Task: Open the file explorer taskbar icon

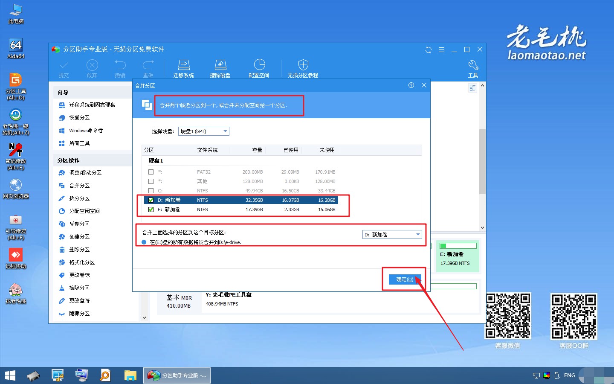Action: pyautogui.click(x=130, y=375)
